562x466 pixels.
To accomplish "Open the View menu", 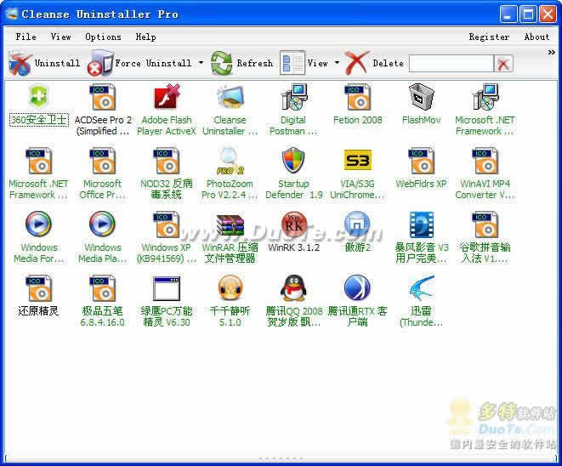I will click(x=60, y=37).
